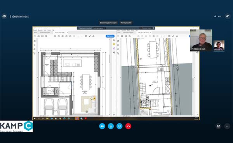This screenshot has width=233, height=143.
Task: Click the share screen button
Action: (x=120, y=126)
